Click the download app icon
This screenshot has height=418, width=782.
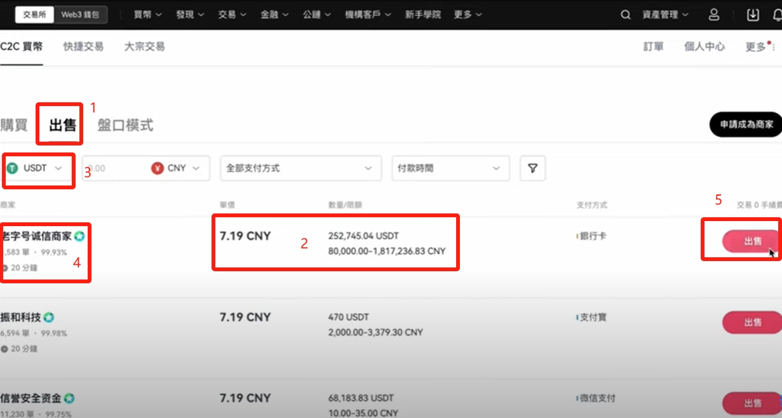tap(753, 15)
